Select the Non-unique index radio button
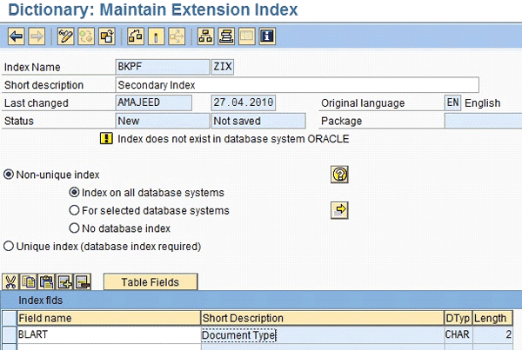The width and height of the screenshot is (522, 350). coord(10,175)
